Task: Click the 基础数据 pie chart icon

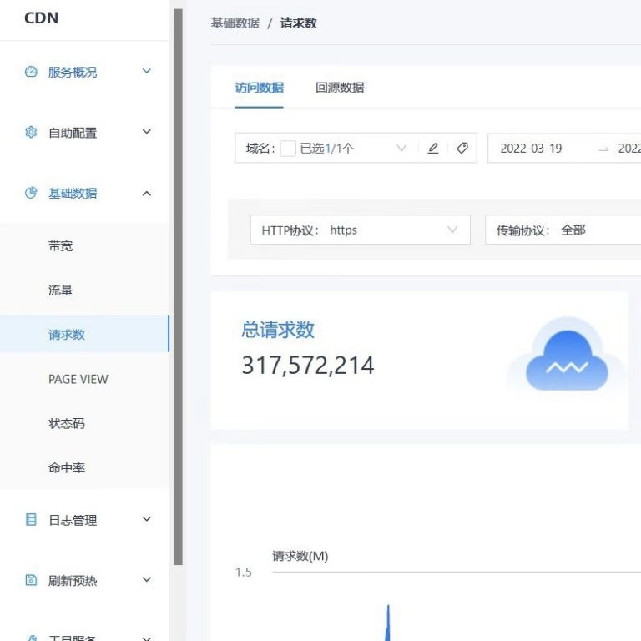Action: (32, 193)
